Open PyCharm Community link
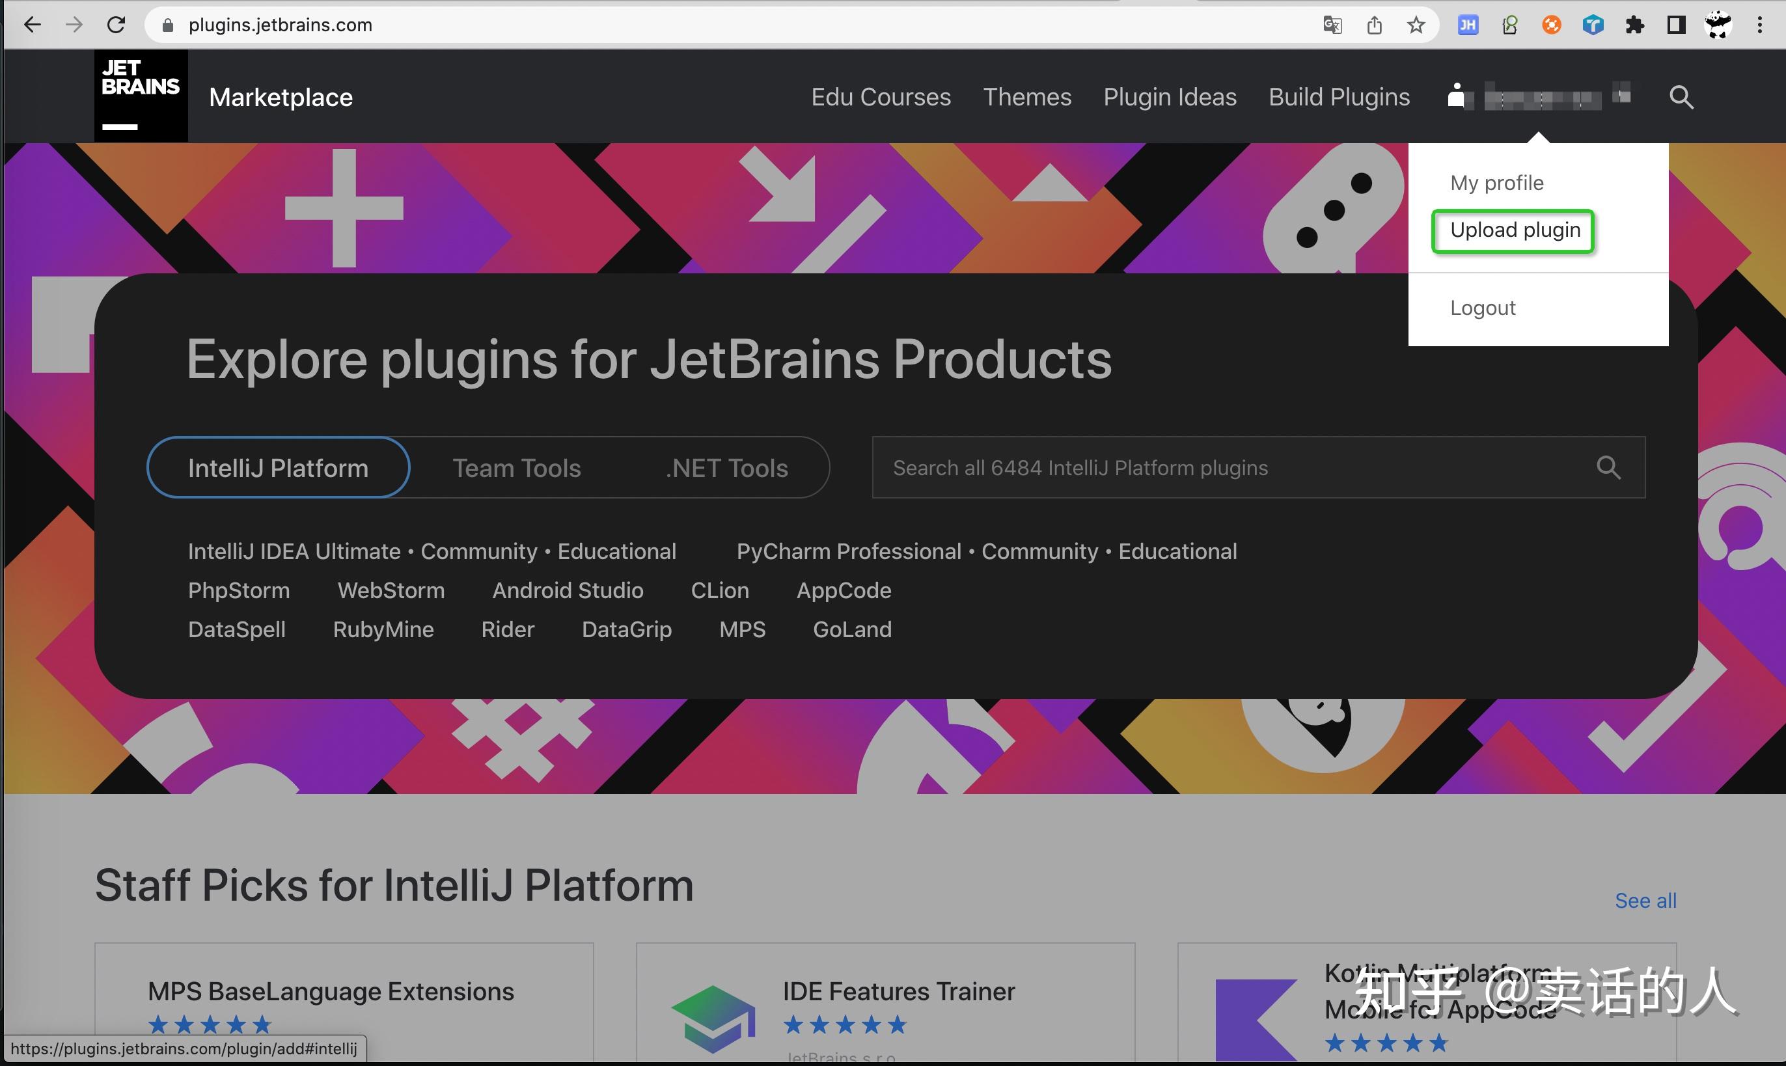1786x1066 pixels. [1040, 551]
